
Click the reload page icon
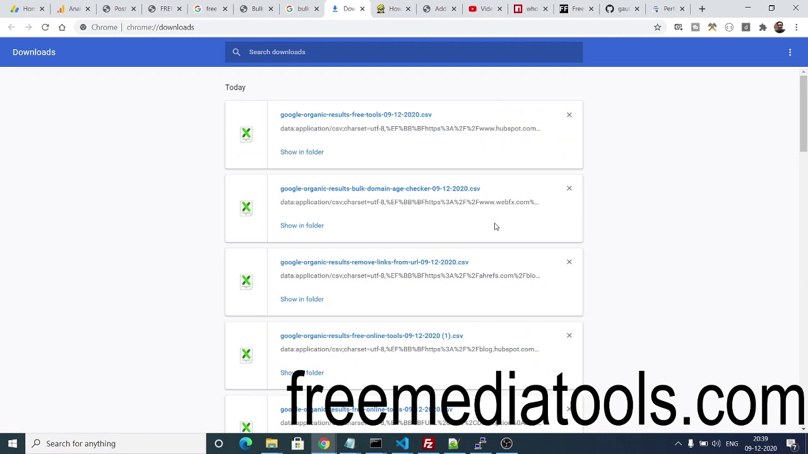(45, 27)
